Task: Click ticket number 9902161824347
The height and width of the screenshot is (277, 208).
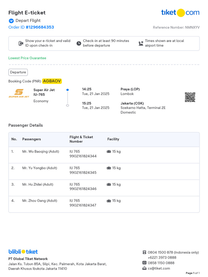Action: click(x=83, y=205)
